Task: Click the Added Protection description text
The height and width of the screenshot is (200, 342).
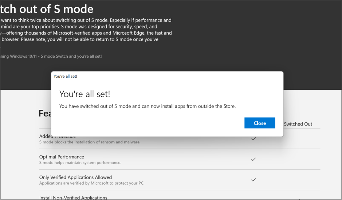Action: [90, 142]
